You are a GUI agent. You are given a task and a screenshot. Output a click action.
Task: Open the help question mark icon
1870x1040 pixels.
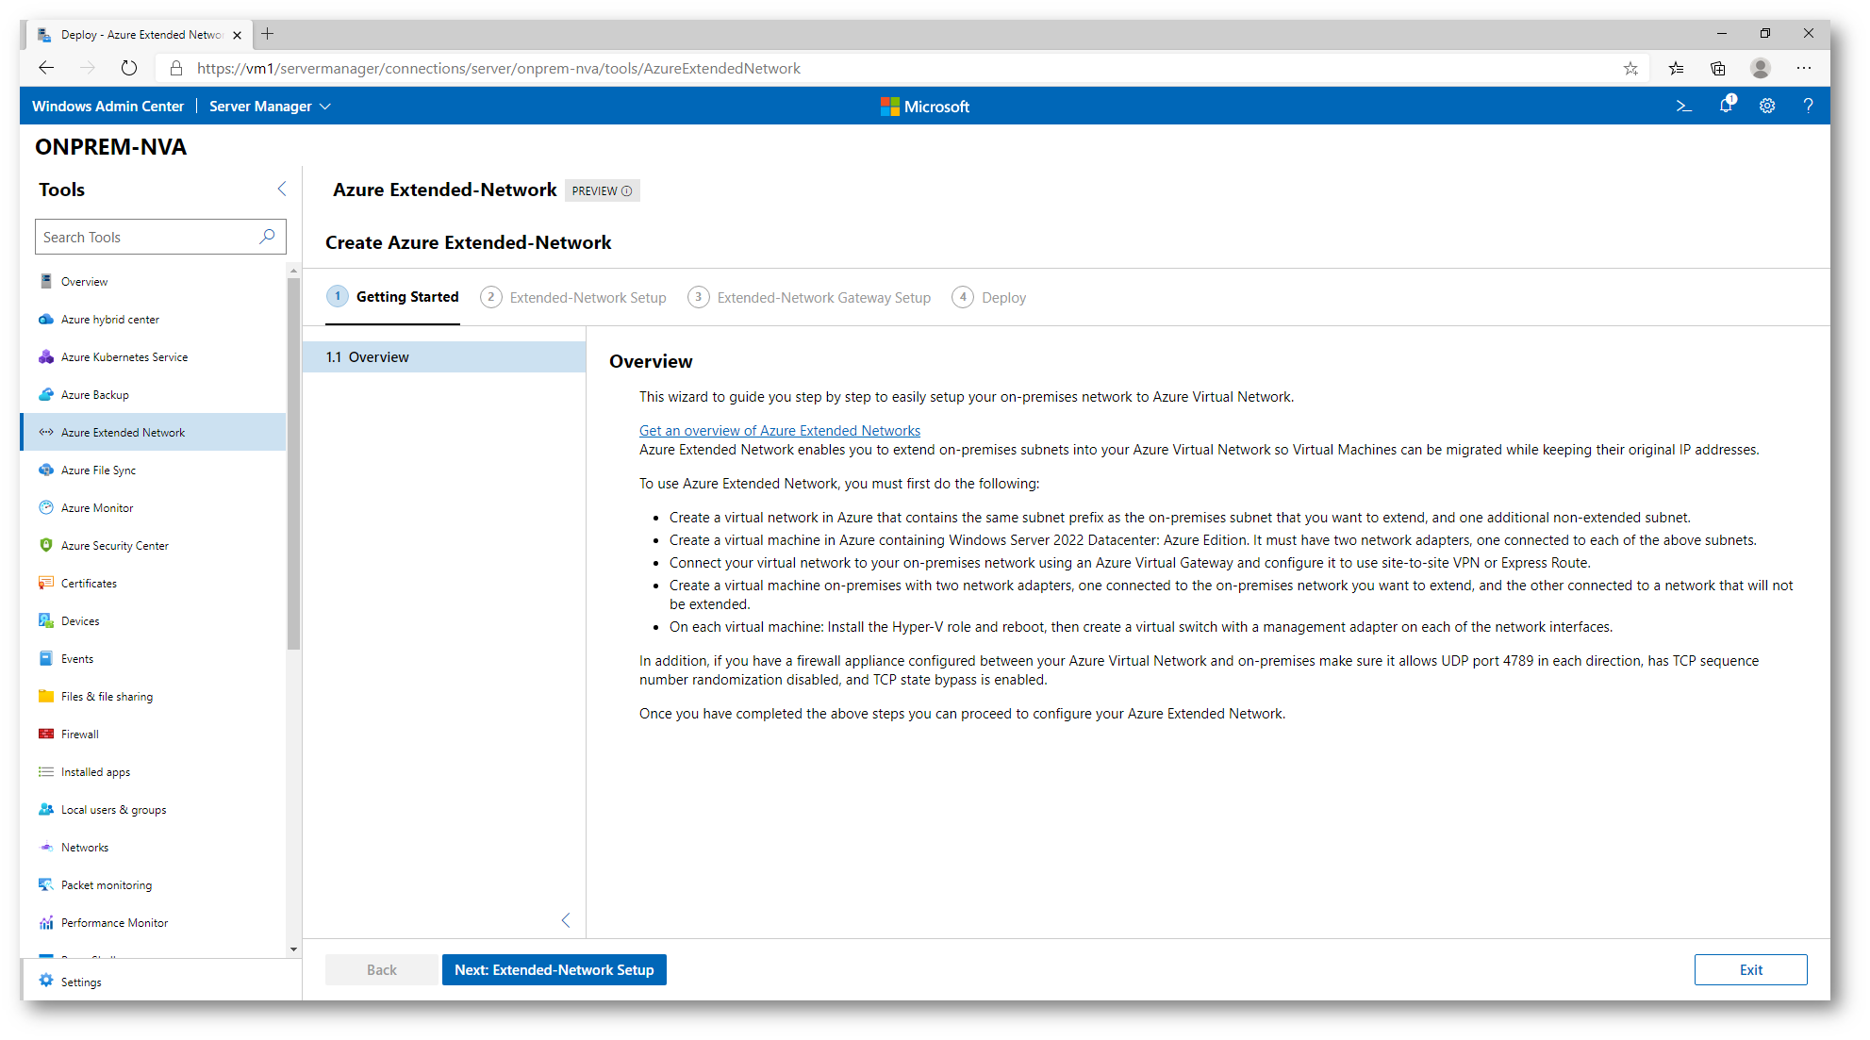[x=1808, y=106]
